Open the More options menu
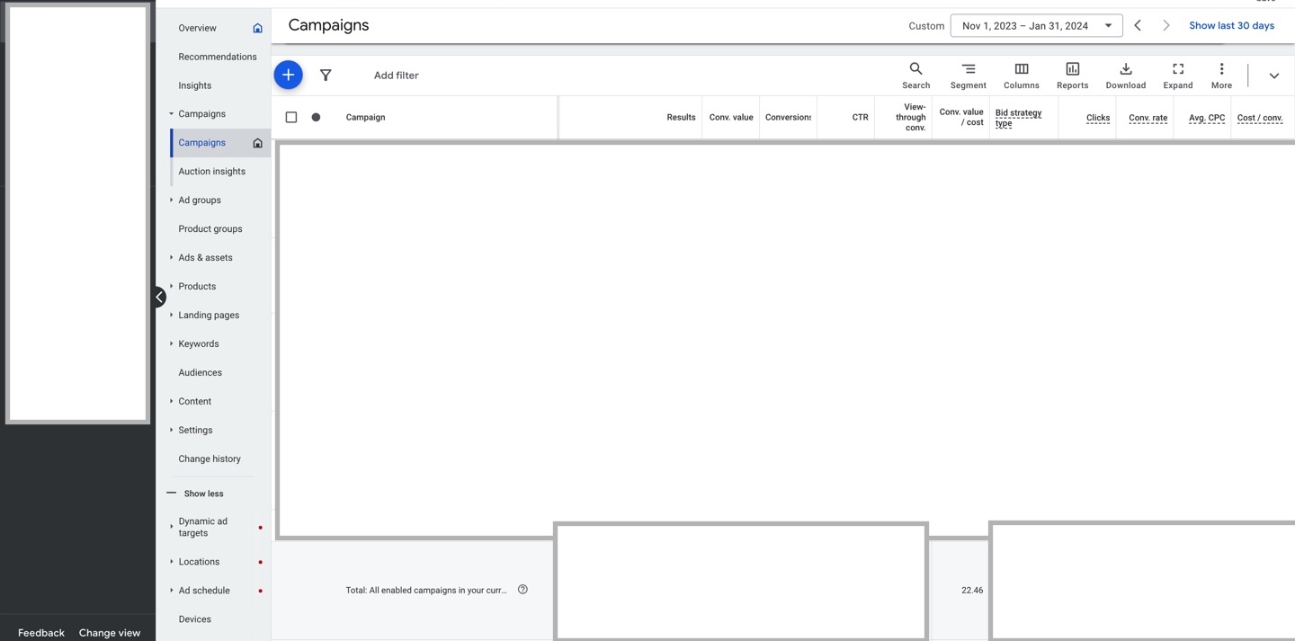 click(1221, 75)
